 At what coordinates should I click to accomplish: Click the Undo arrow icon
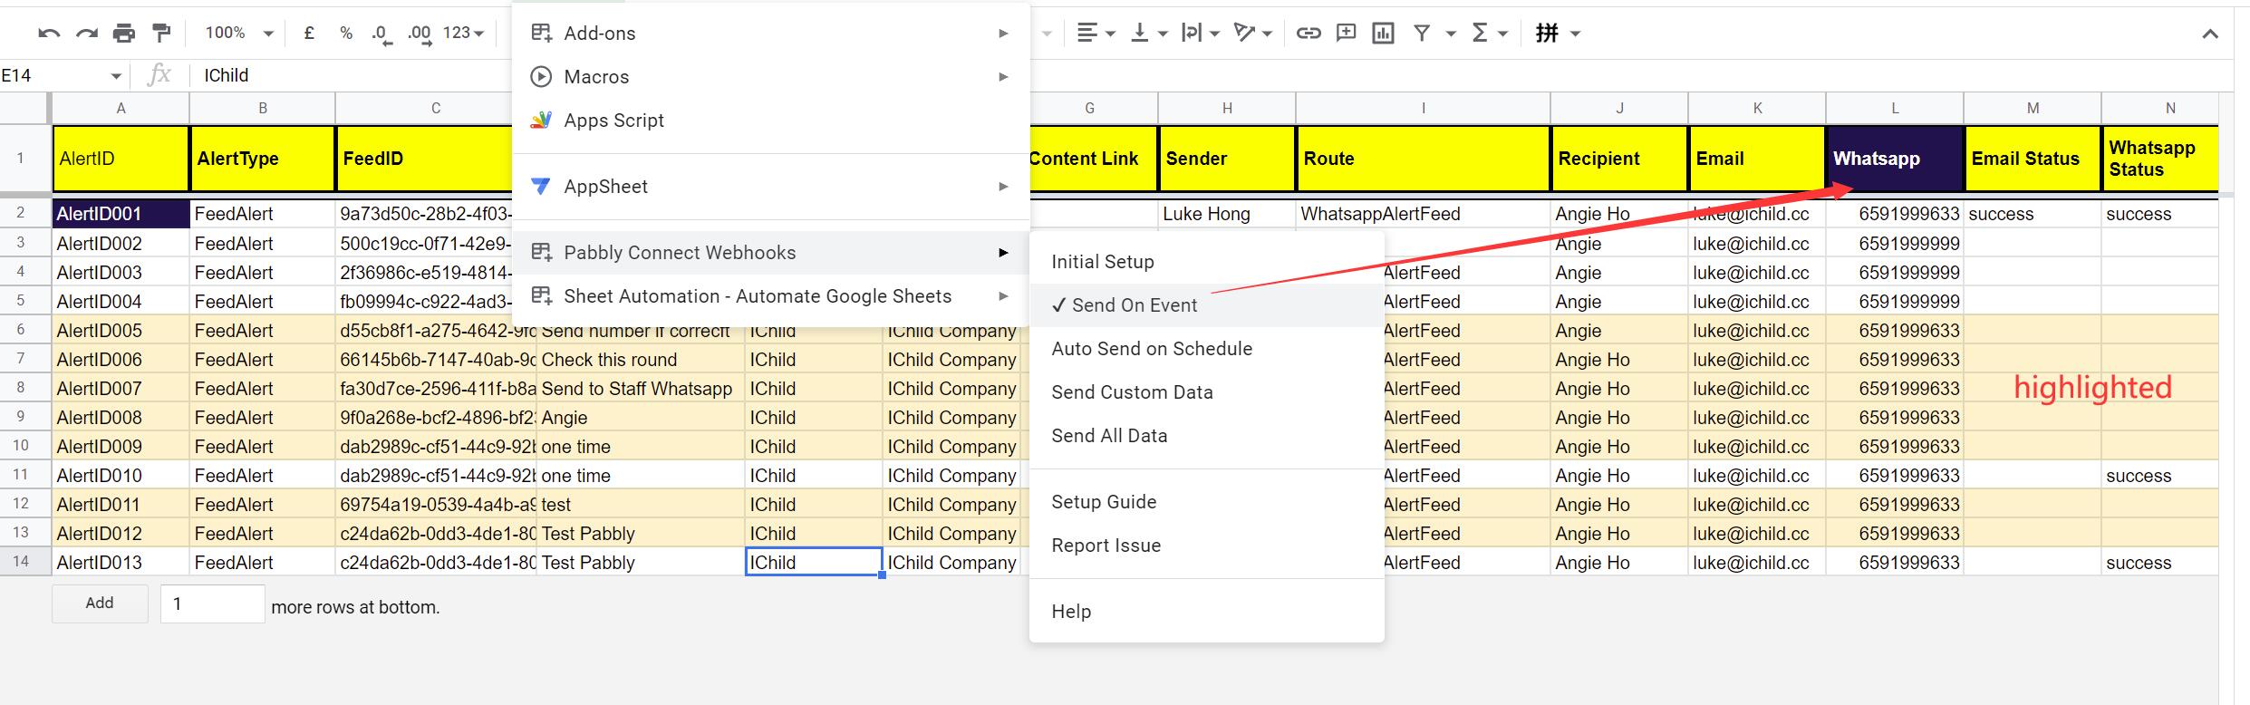click(49, 34)
